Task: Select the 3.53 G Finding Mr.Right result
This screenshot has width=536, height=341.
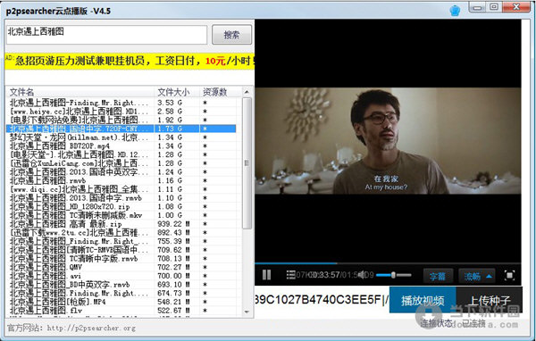Action: [121, 103]
